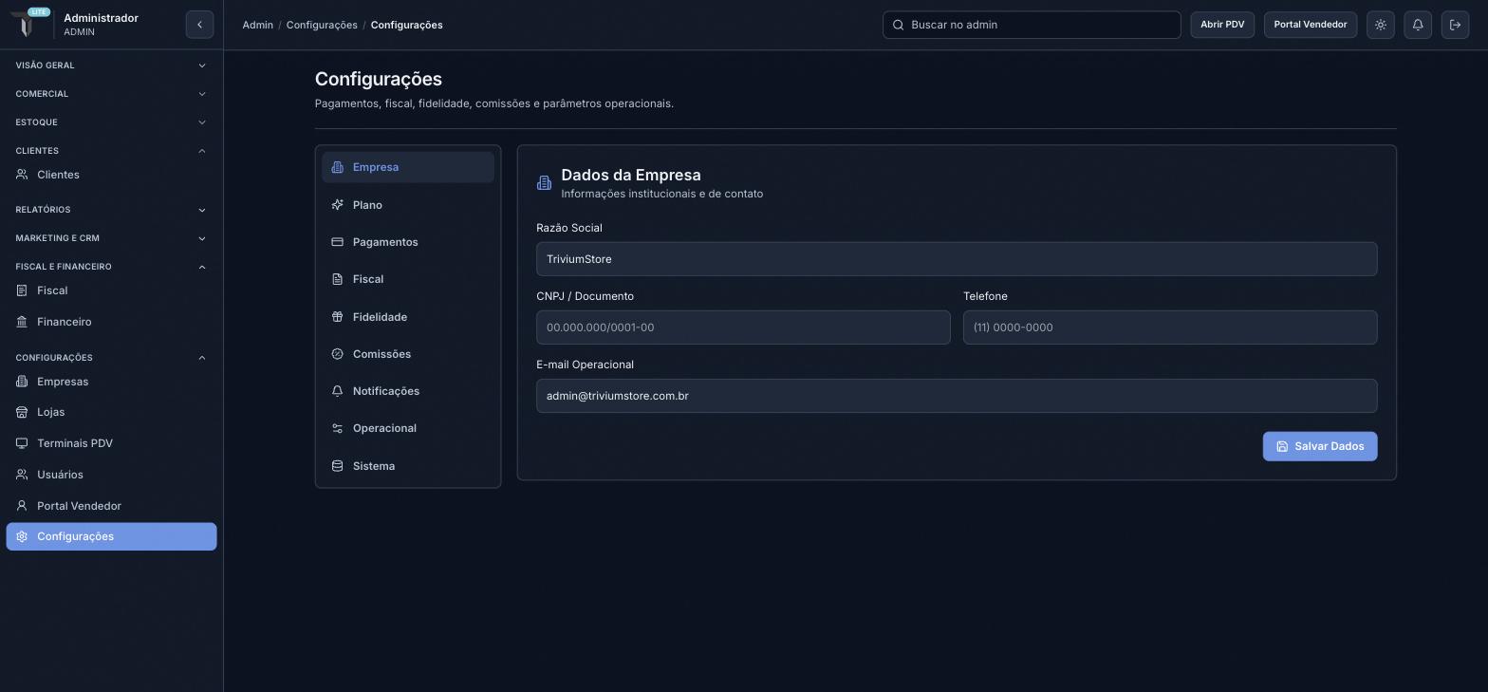The height and width of the screenshot is (692, 1488).
Task: Open Lojas sidebar entry
Action: pos(111,412)
